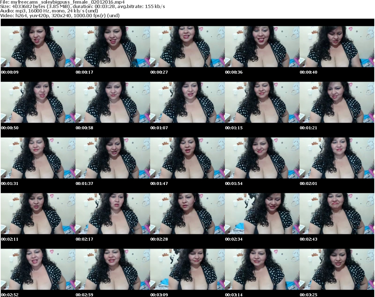This screenshot has width=375, height=297.
Task: Click the 00:02:52 timestamp label
Action: point(10,295)
